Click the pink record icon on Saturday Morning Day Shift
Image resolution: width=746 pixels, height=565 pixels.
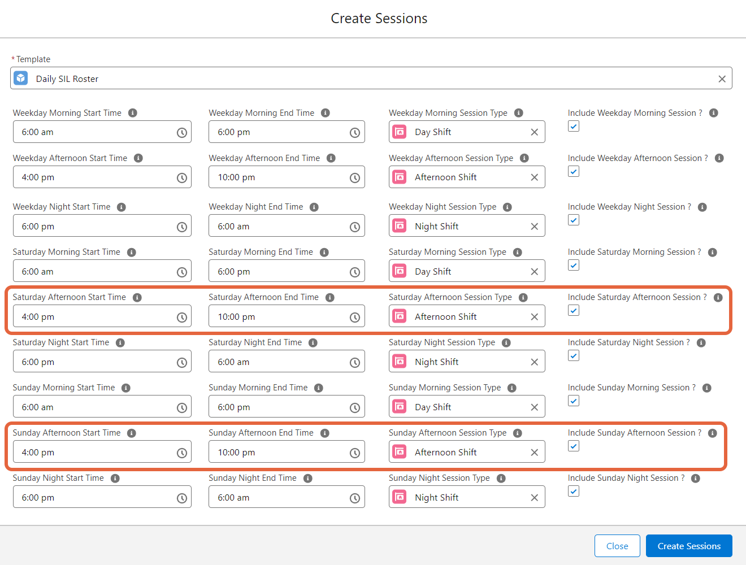pos(400,271)
